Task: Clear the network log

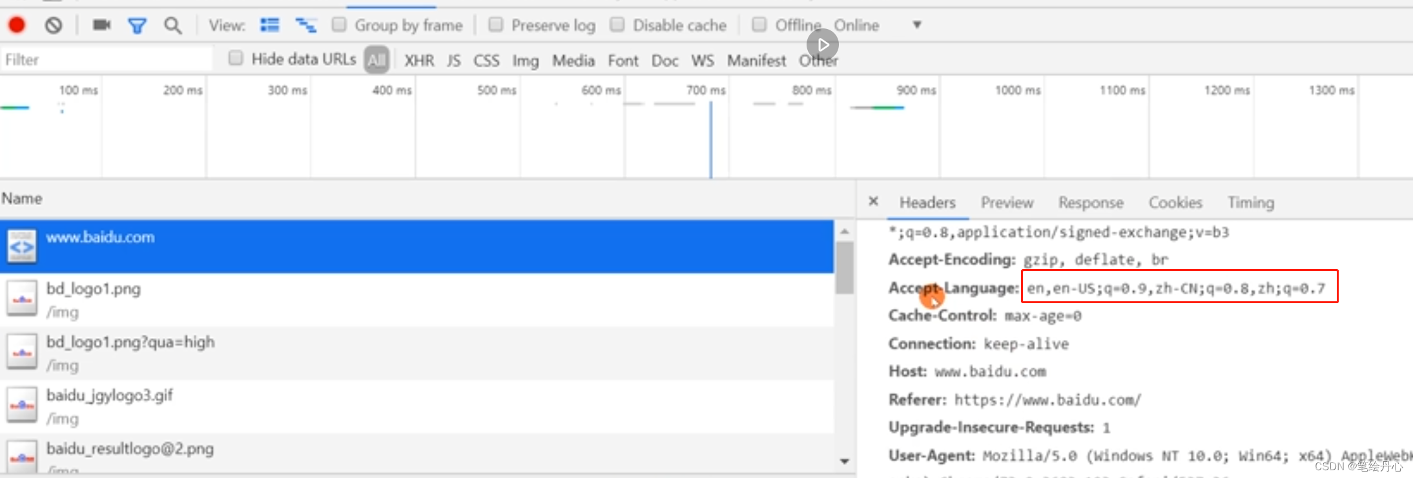Action: point(54,25)
